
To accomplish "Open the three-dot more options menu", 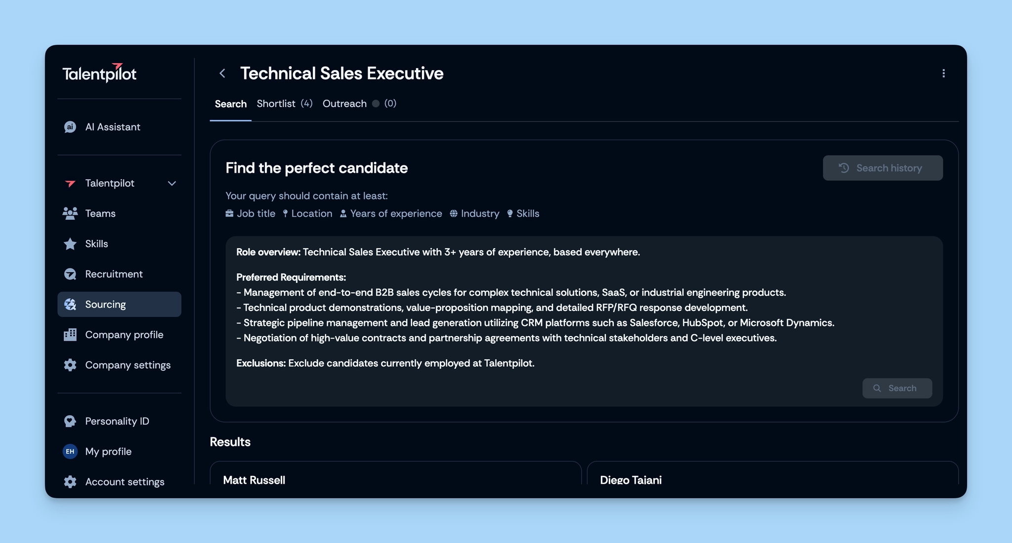I will (943, 74).
